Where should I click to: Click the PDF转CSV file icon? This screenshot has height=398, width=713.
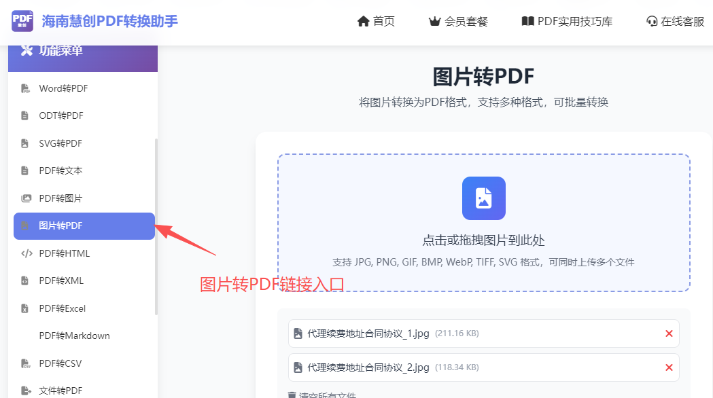click(x=26, y=363)
